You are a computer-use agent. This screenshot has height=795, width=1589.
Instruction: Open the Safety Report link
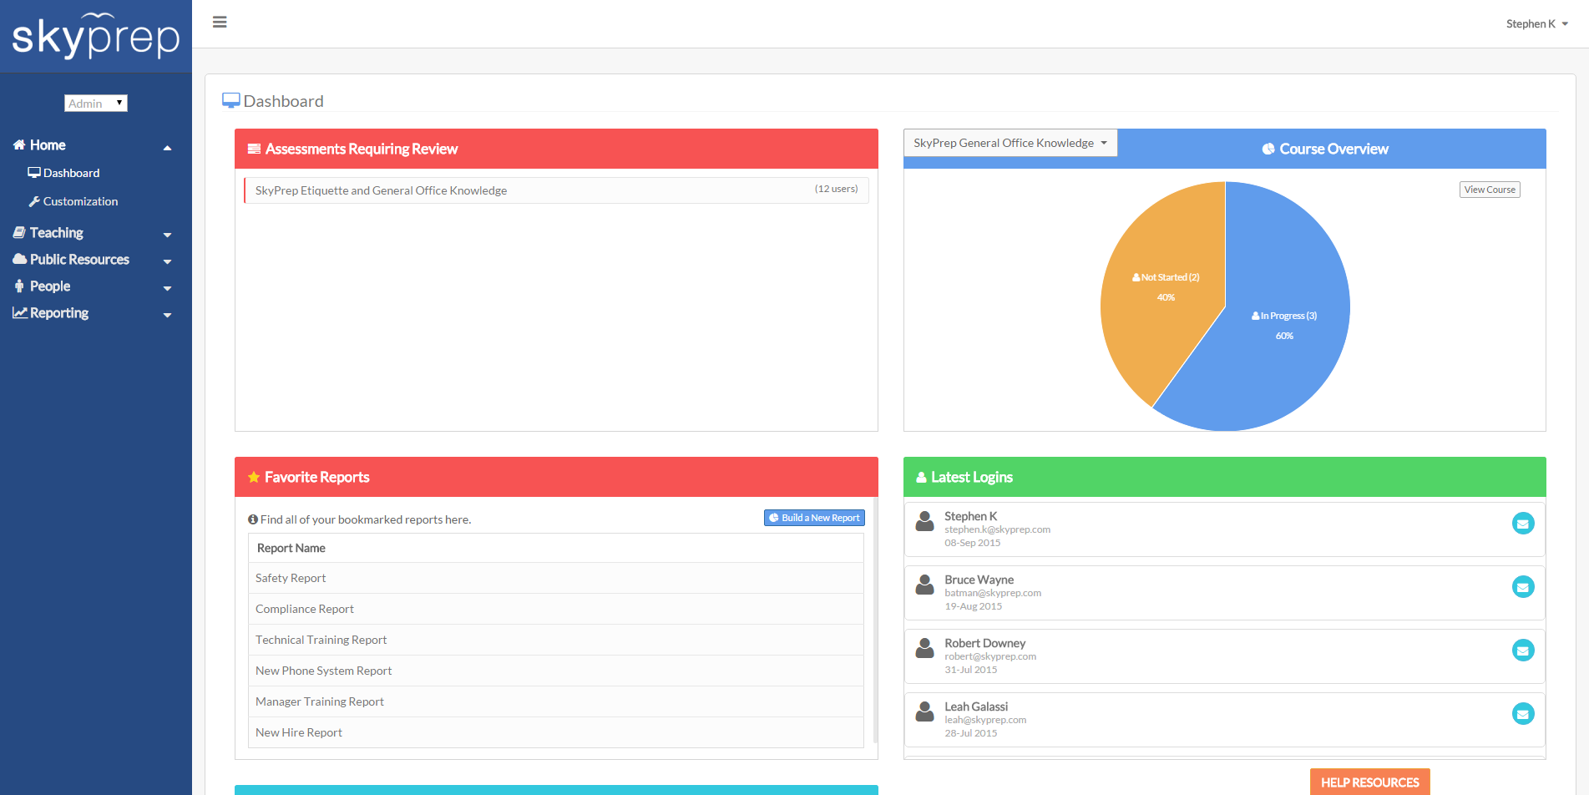pyautogui.click(x=290, y=578)
